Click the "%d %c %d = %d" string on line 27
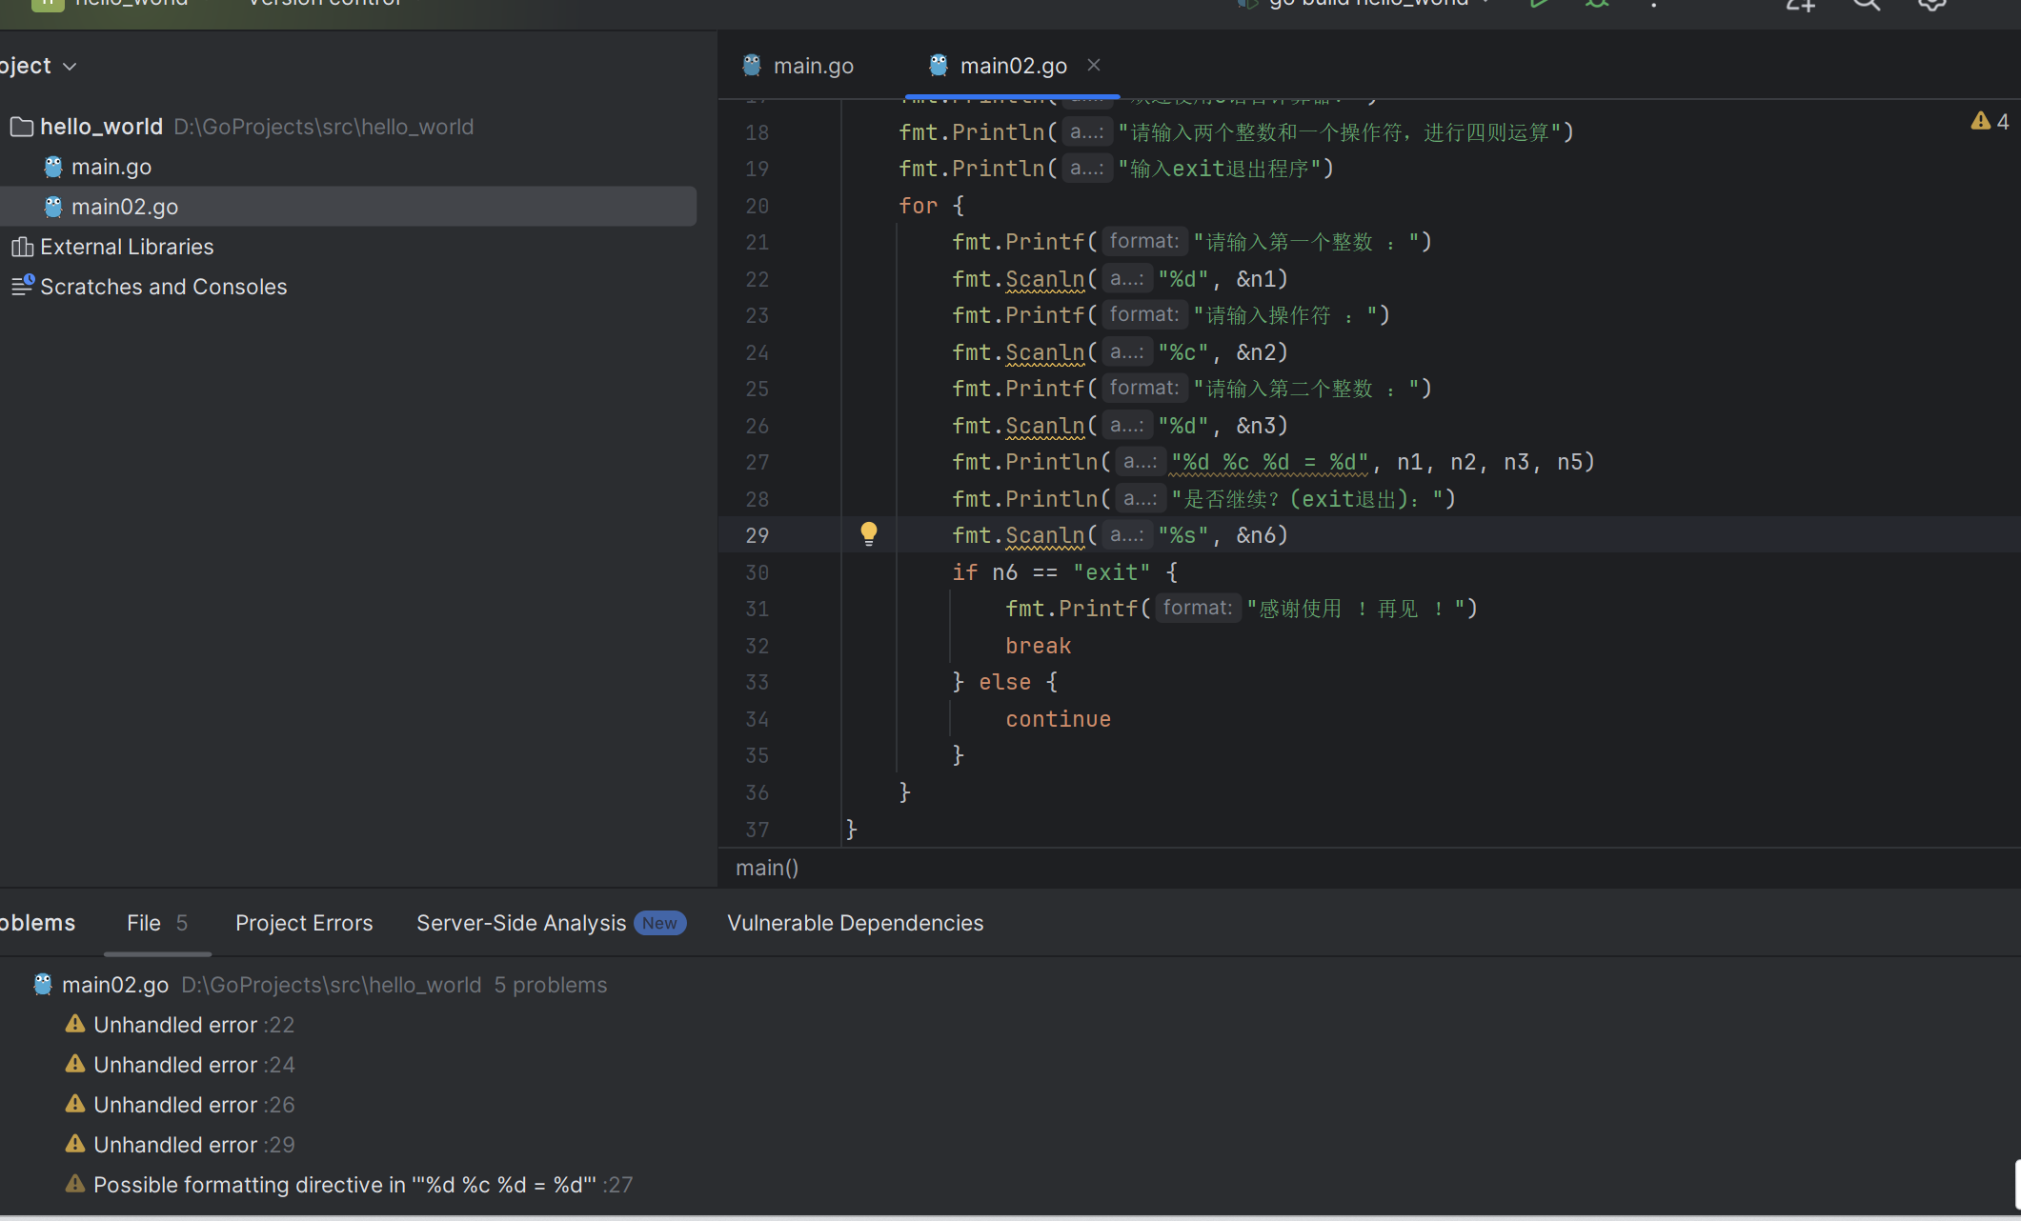This screenshot has width=2021, height=1221. click(1269, 462)
